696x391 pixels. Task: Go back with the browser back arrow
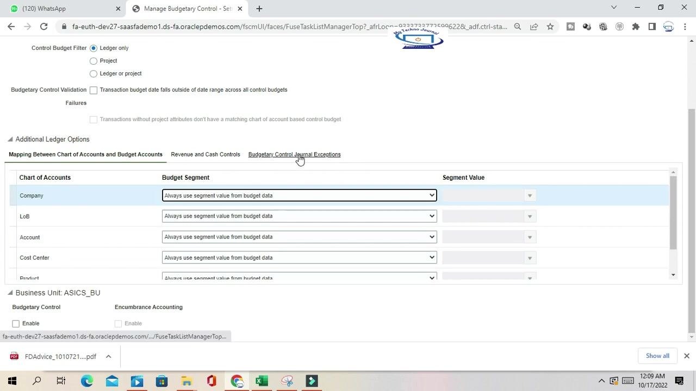[11, 26]
